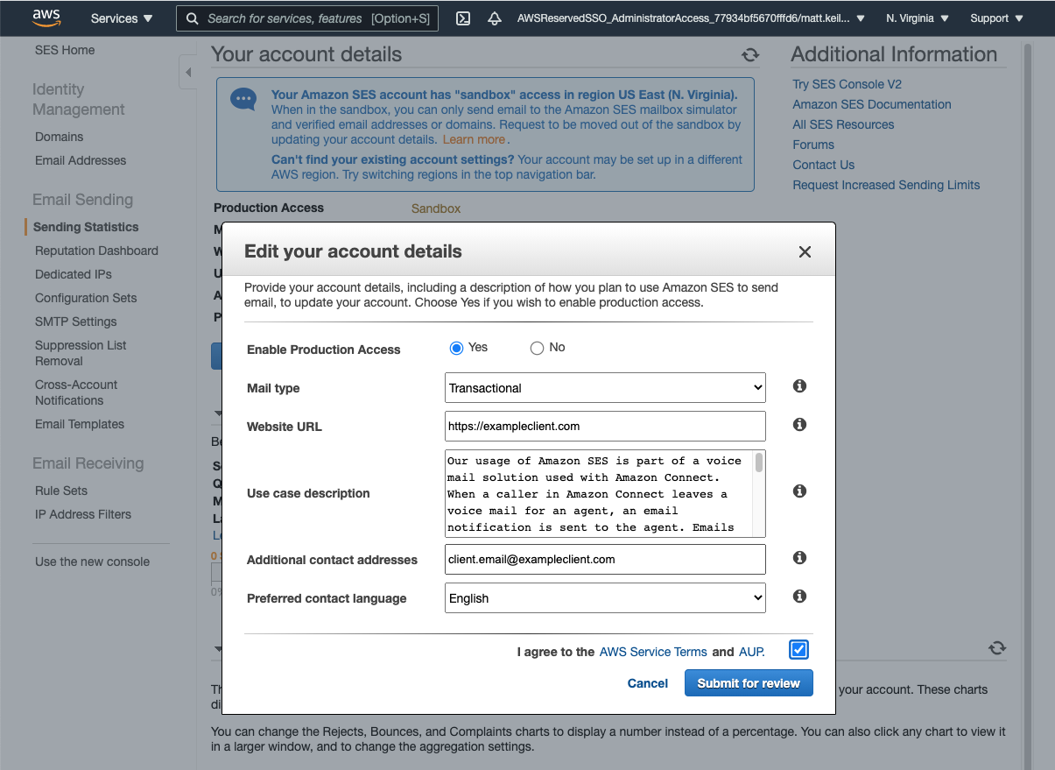1055x770 pixels.
Task: Open the AWS Service Terms link
Action: click(653, 652)
